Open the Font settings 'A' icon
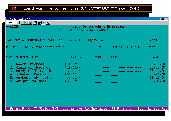Viewport: 171px width, 121px height. [x=48, y=23]
